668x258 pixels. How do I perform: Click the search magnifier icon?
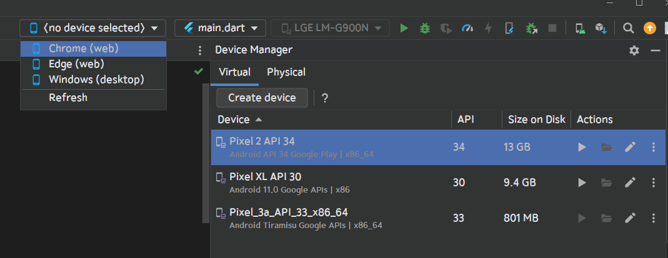628,29
